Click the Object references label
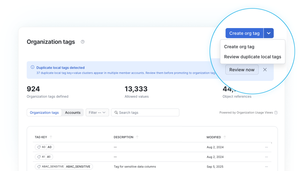 point(237,96)
